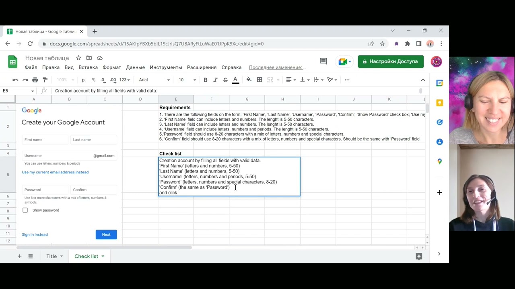515x289 pixels.
Task: Open Google Keep in the side panel
Action: 439,103
